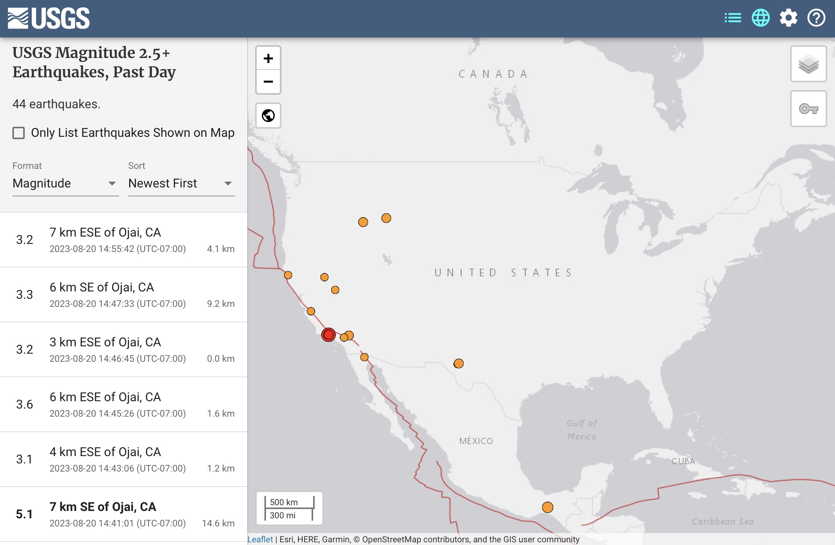Screen dimensions: 835x545
Task: Open the Leaflet attribution link
Action: (x=260, y=539)
